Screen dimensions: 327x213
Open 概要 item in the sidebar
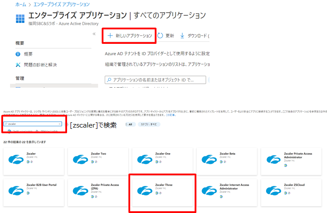tap(28, 54)
